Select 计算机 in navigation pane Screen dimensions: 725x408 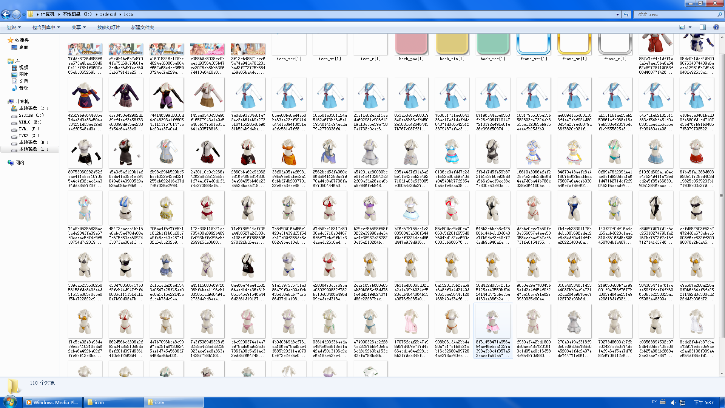[22, 101]
